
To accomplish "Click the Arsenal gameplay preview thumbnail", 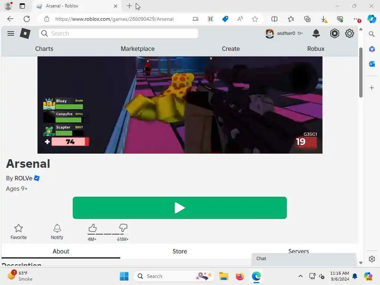I will coord(180,105).
